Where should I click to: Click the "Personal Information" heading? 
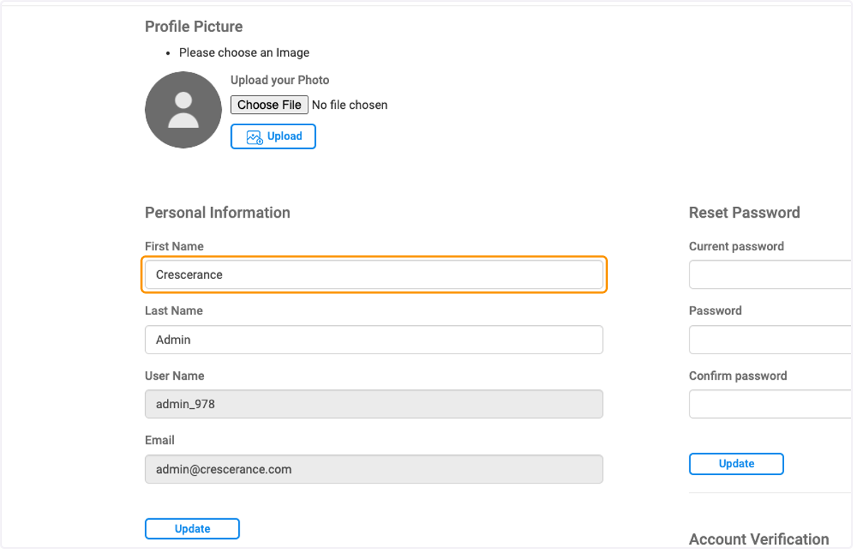[218, 213]
